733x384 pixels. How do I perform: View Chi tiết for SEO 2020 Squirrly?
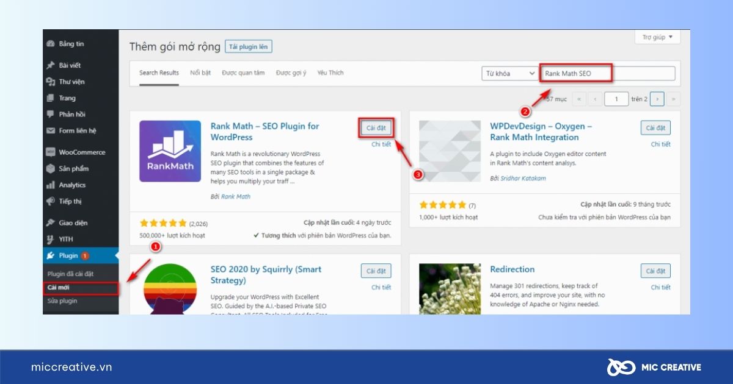click(x=381, y=287)
